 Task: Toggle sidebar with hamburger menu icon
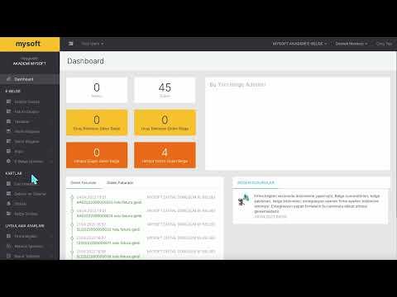pyautogui.click(x=71, y=44)
